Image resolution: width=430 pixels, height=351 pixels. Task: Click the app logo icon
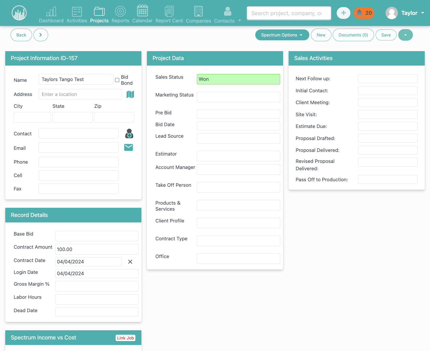click(x=19, y=13)
